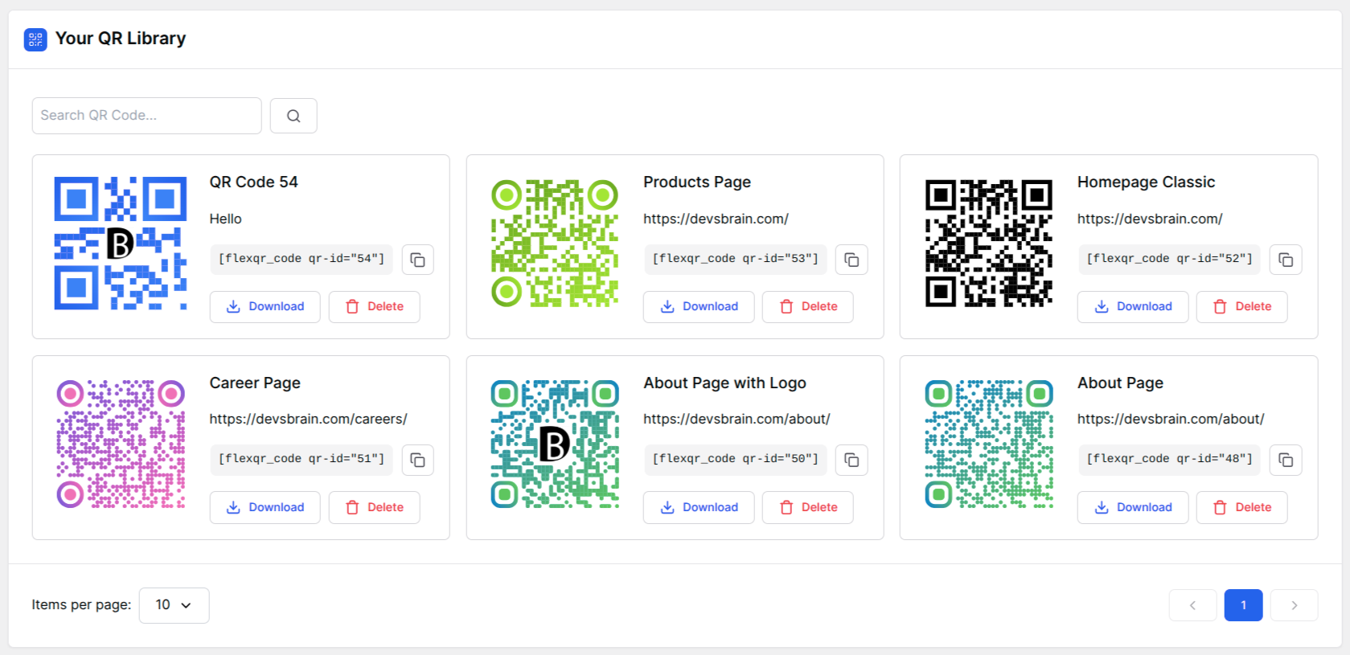Click the 'Your QR Library' heading
The width and height of the screenshot is (1350, 655).
coord(121,39)
